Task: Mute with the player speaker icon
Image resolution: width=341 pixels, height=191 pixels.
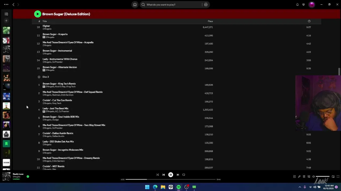Action: 314,177
